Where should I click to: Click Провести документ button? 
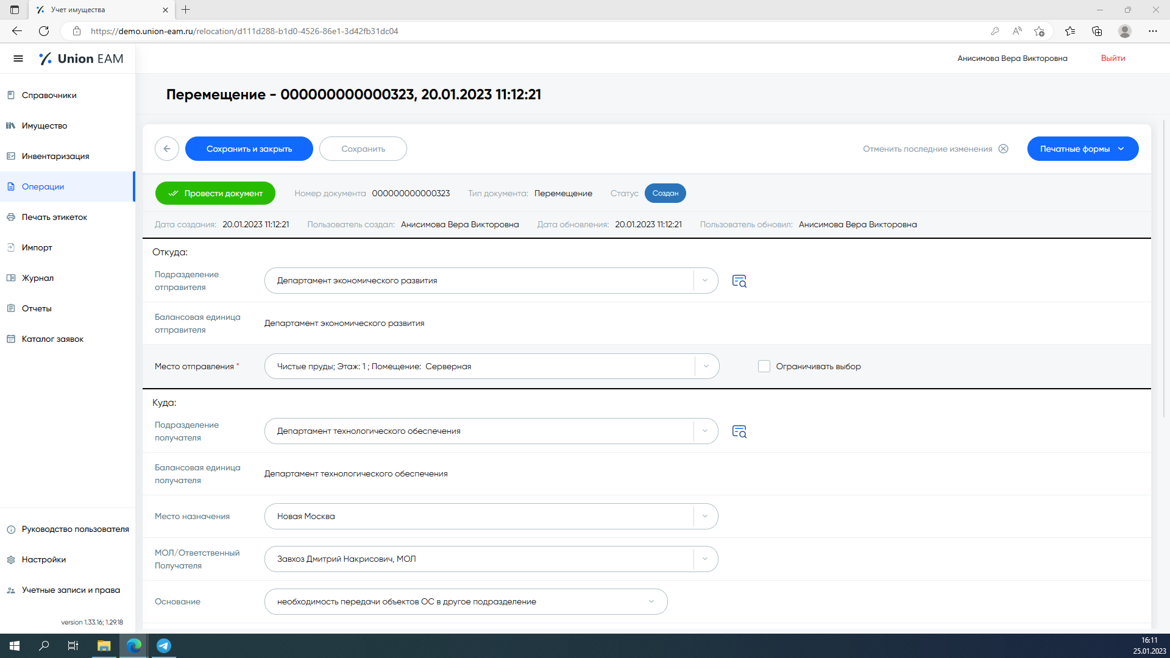click(215, 193)
